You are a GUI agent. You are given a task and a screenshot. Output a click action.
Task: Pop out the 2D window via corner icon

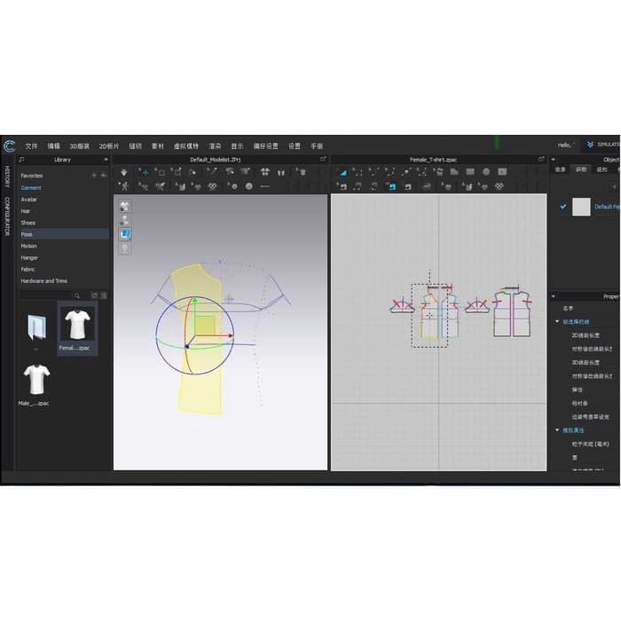point(541,159)
